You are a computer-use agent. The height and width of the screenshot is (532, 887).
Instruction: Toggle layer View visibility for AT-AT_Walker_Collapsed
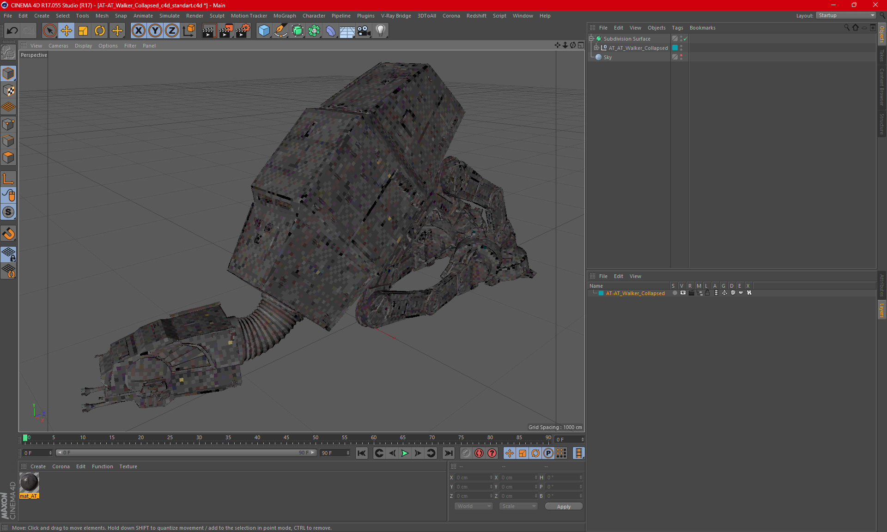(683, 293)
